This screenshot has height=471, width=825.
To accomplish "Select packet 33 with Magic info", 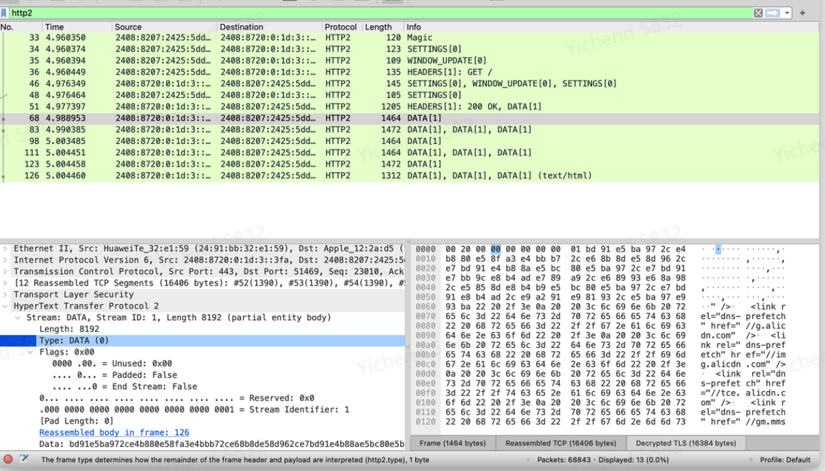I will coord(409,38).
